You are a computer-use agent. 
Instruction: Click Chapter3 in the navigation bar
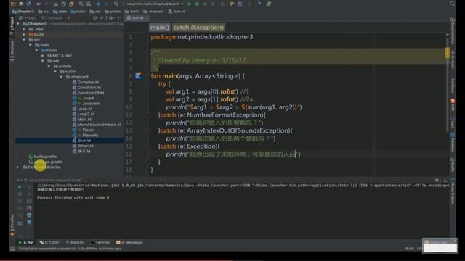(x=23, y=12)
